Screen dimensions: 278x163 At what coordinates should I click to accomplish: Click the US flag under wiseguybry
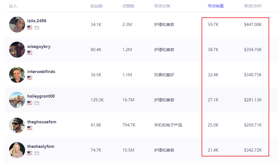coord(30,53)
